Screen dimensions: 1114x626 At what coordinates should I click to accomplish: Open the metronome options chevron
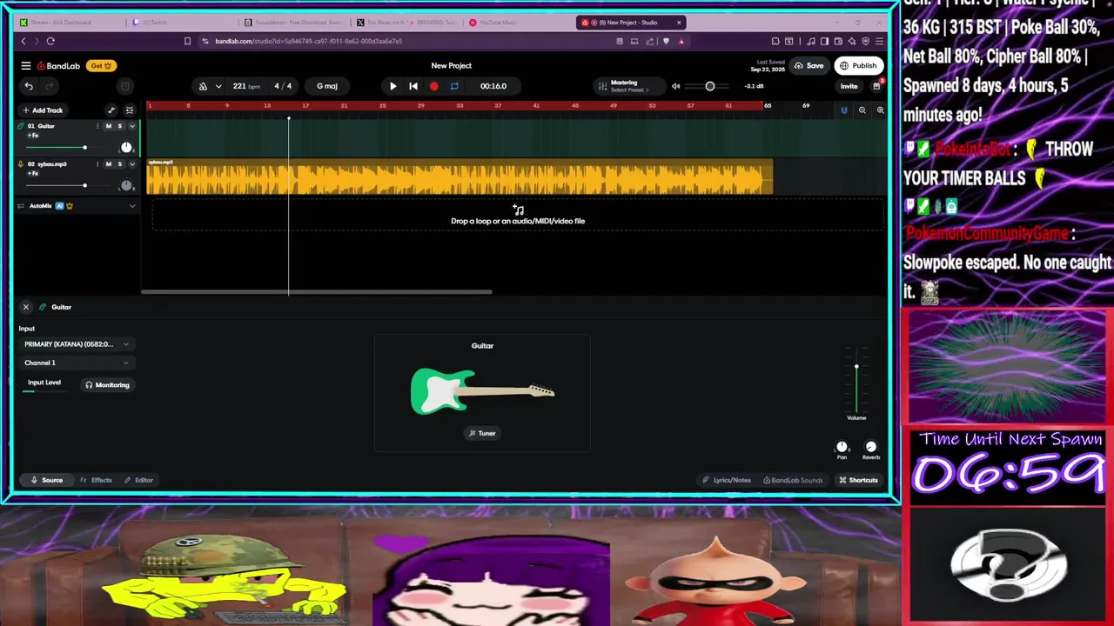click(x=218, y=86)
